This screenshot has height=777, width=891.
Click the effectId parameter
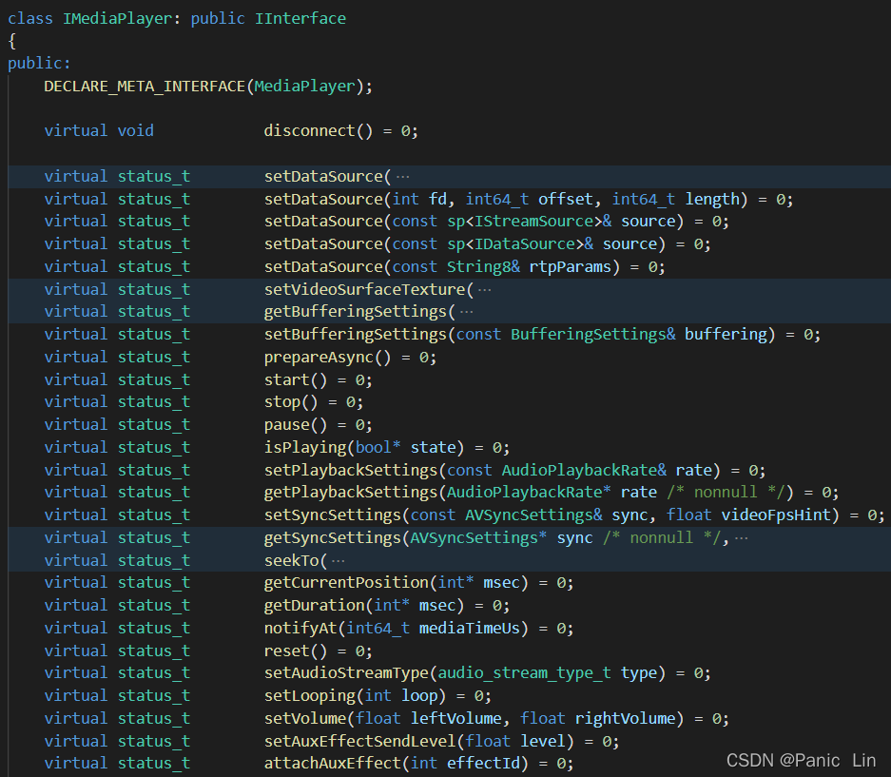[483, 764]
